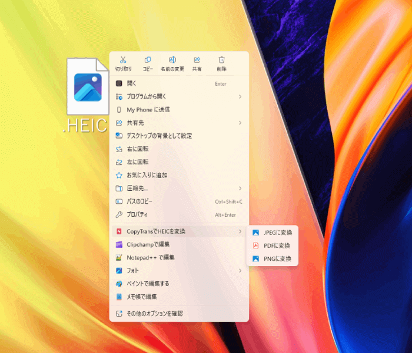Click the rotate-right icon
Viewport: 412px width, 353px height.
[119, 149]
